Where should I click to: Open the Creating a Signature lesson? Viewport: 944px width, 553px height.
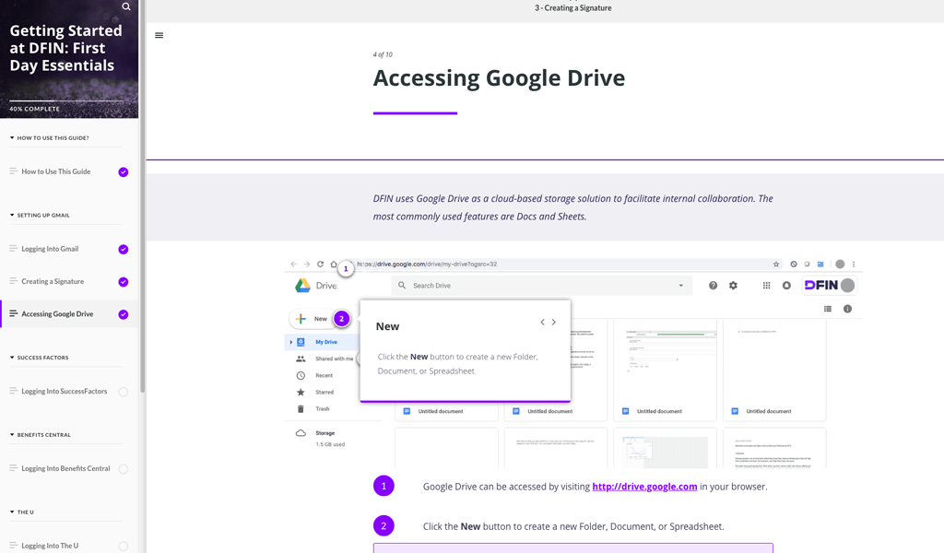[x=53, y=282]
